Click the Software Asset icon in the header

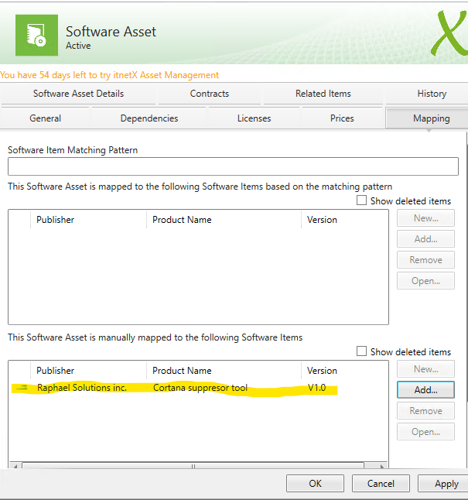(36, 36)
